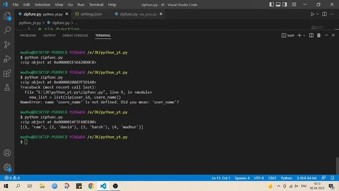Open the Help menu
This screenshot has width=339, height=191.
pyautogui.click(x=112, y=5)
